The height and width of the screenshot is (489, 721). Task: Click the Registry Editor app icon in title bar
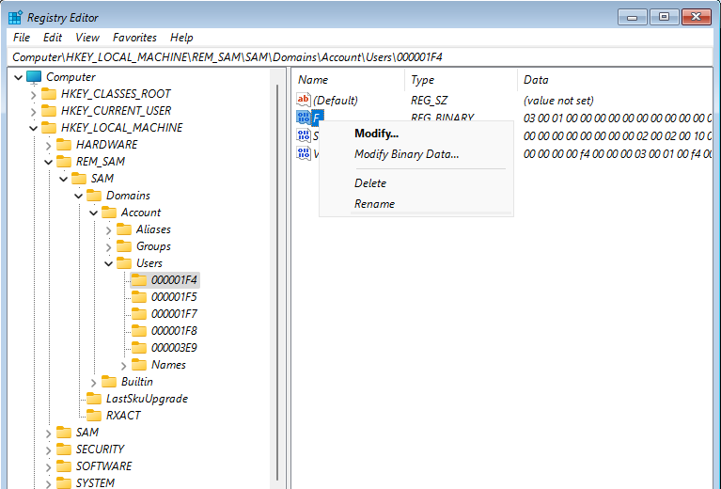(x=15, y=18)
